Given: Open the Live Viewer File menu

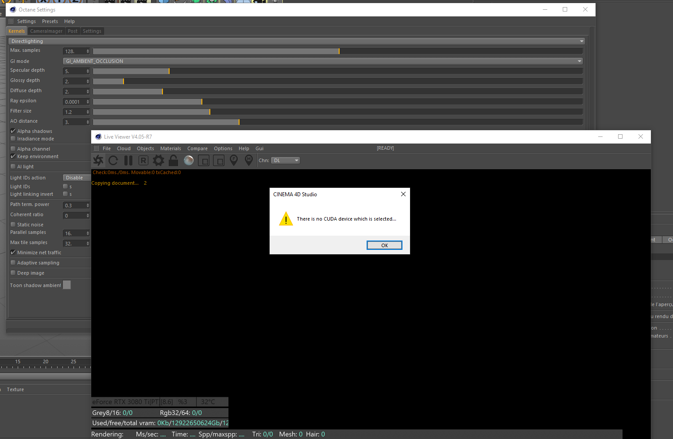Looking at the screenshot, I should (107, 148).
